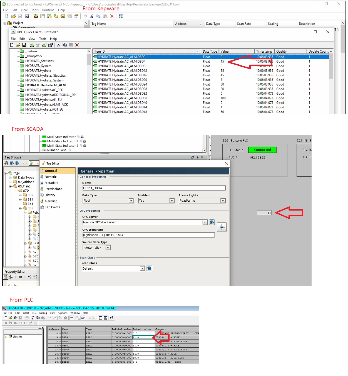This screenshot has width=348, height=376.
Task: Open the Debug menu in PLC editor
Action: click(43, 313)
